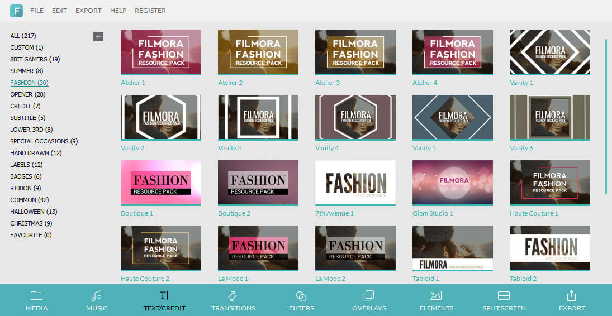
Task: Select the CUSTOM (1) category
Action: [x=27, y=47]
